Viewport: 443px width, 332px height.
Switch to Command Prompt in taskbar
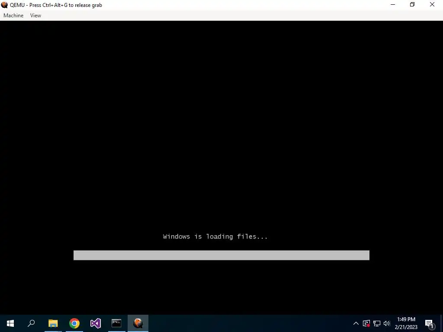[116, 323]
